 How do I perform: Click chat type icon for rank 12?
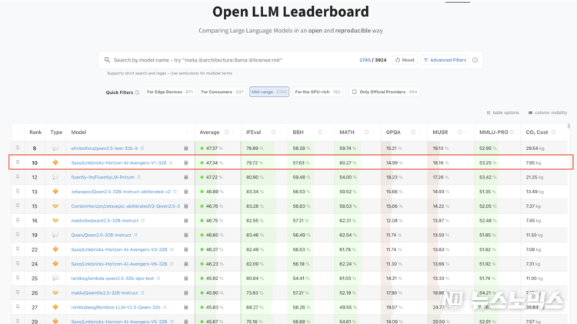click(55, 177)
